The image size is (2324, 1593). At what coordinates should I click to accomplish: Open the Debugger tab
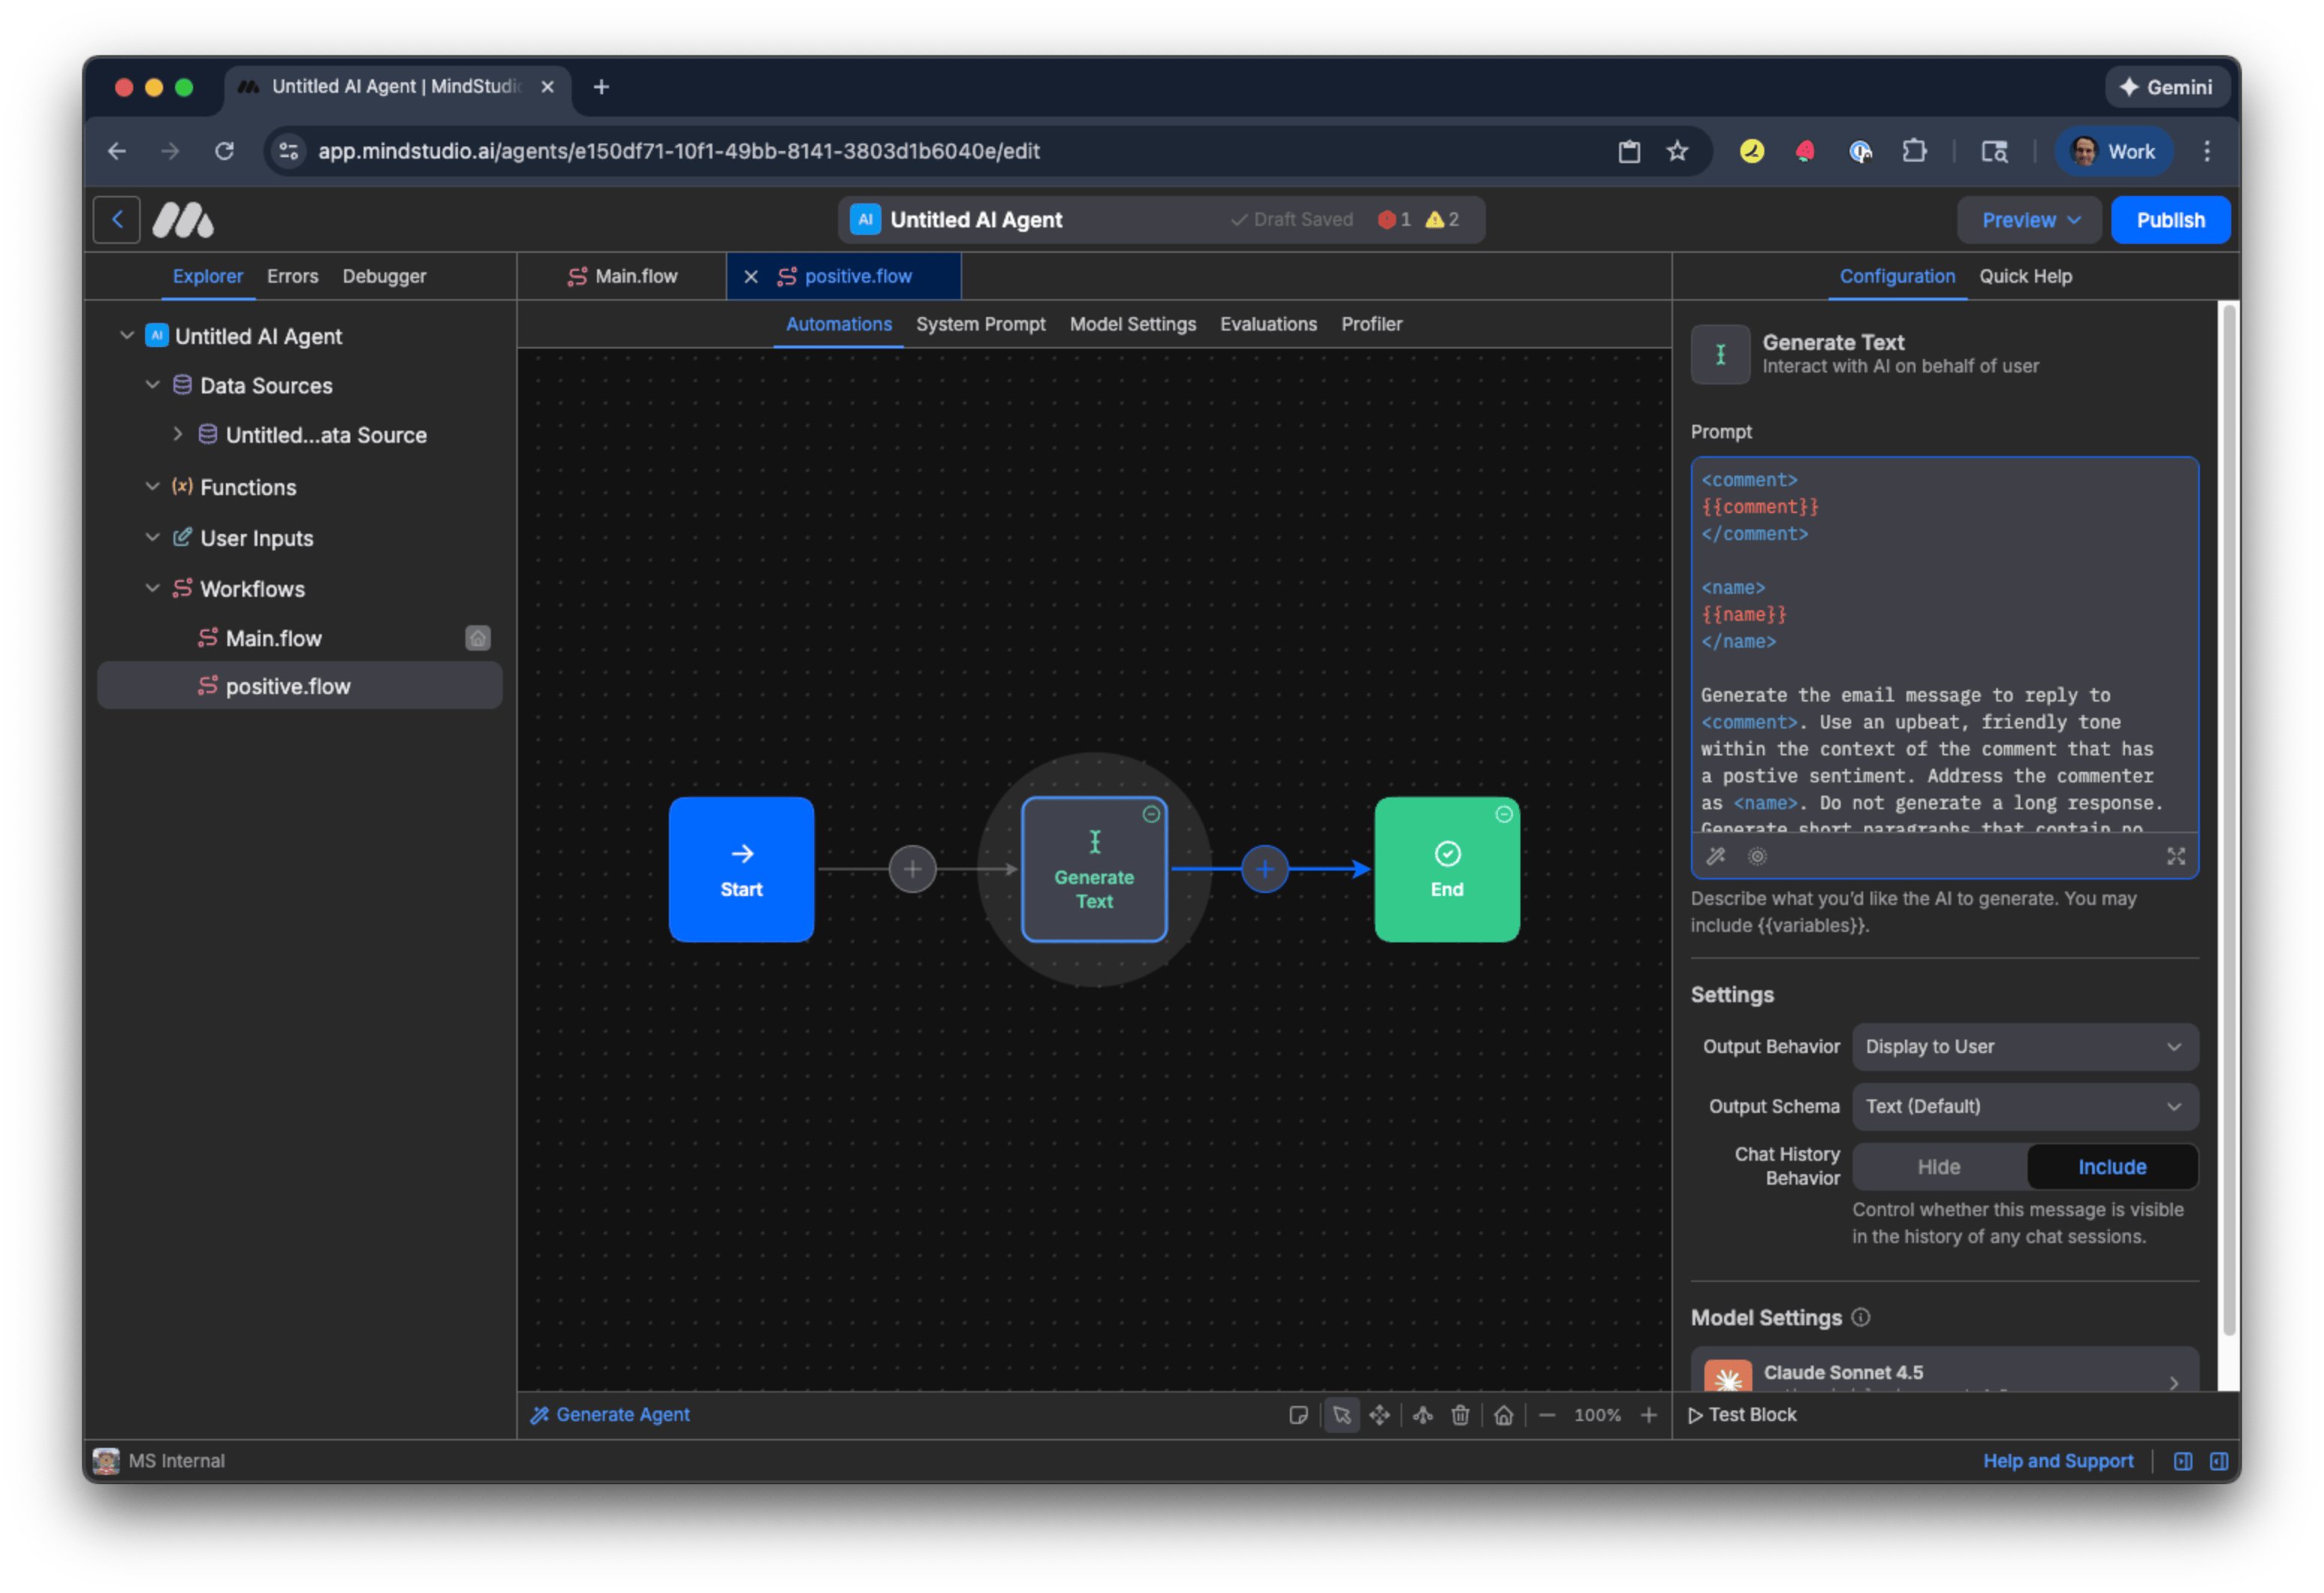384,276
